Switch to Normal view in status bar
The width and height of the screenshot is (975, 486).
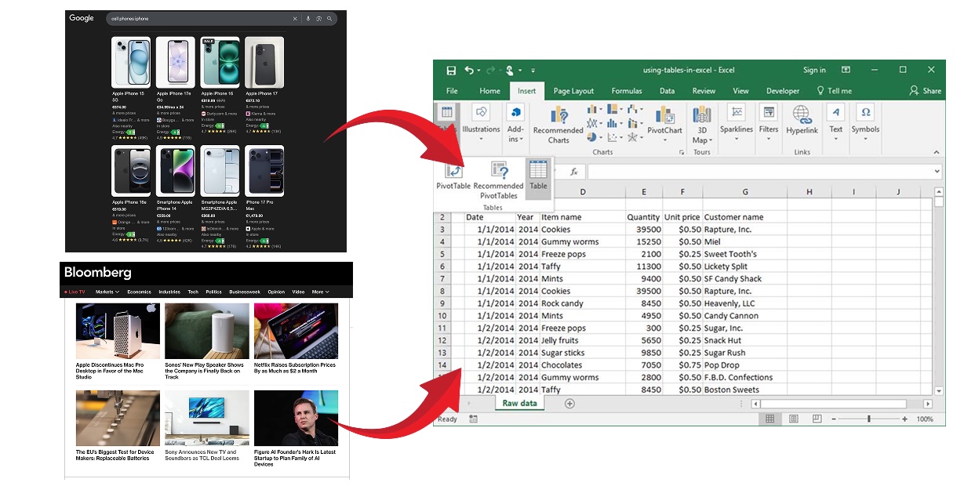tap(772, 419)
